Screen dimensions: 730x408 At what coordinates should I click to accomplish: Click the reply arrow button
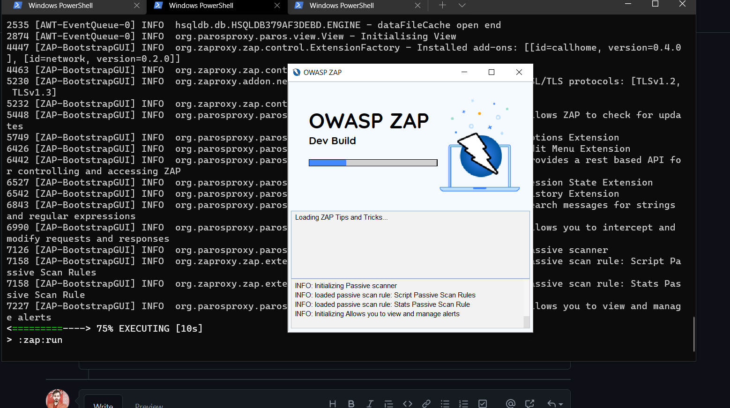click(x=551, y=403)
